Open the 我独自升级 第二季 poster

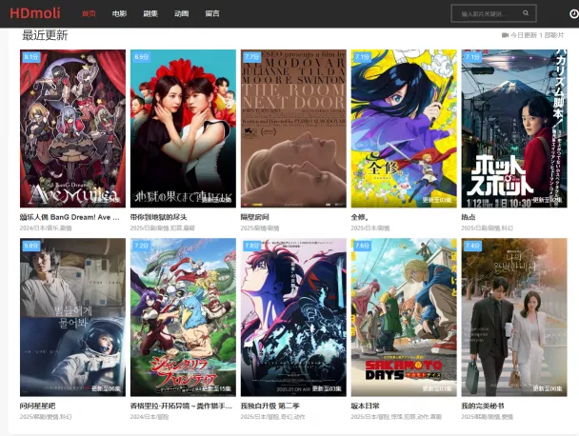(x=293, y=317)
